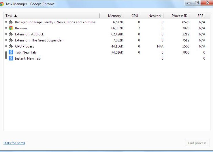Click process ID 6528
Image resolution: width=213 pixels, height=152 pixels.
click(186, 22)
